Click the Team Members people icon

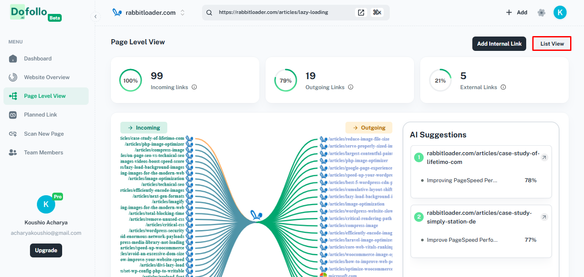[13, 153]
